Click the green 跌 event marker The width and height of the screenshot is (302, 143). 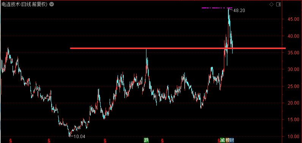(x=146, y=140)
